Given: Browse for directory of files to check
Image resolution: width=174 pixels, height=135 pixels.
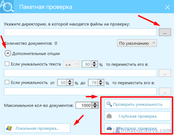Looking at the screenshot, I should point(165,32).
